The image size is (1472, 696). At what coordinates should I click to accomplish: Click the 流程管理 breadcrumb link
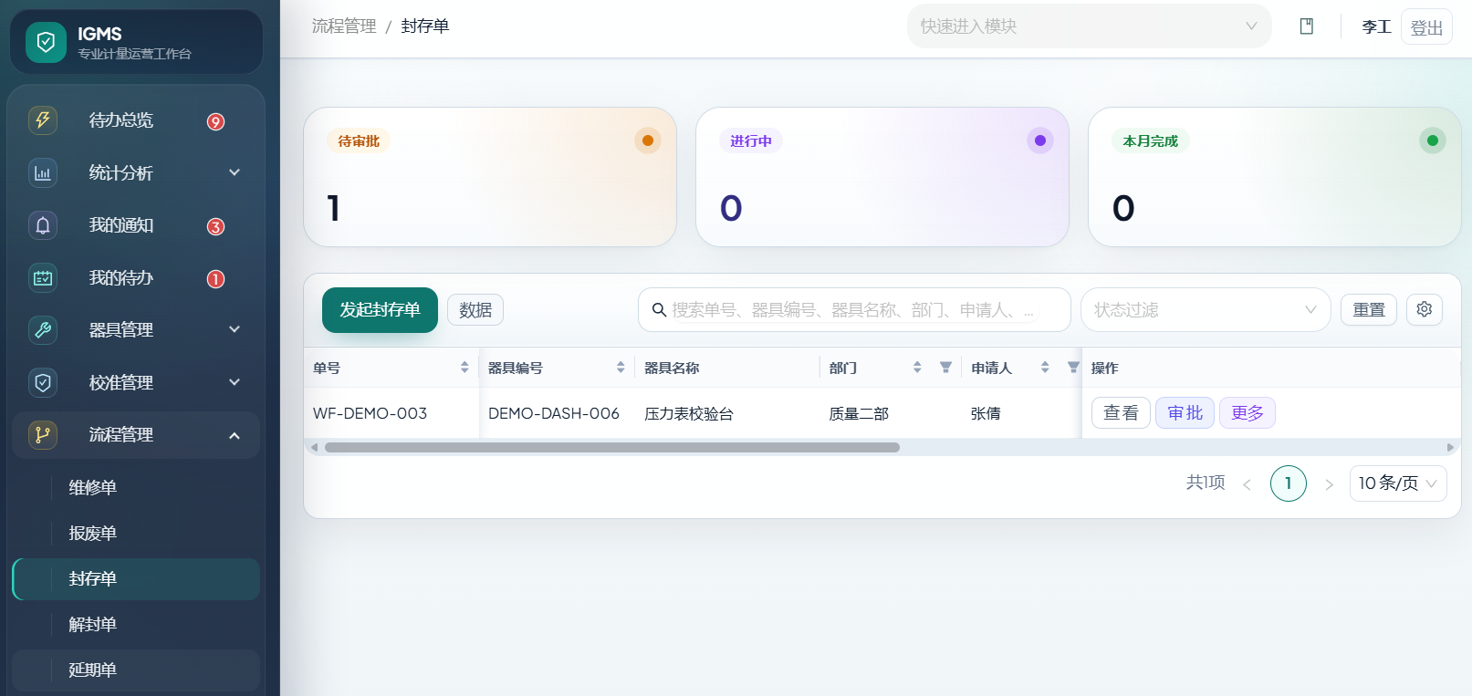344,26
